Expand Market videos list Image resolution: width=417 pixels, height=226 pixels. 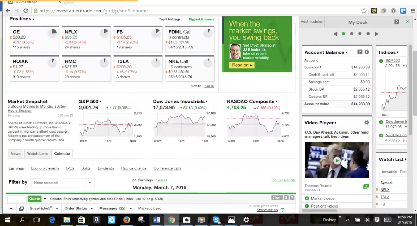[x=307, y=198]
